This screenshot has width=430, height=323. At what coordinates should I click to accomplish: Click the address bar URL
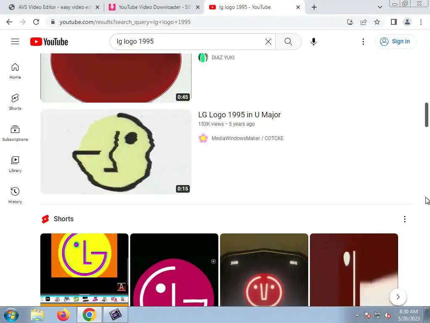[x=125, y=22]
